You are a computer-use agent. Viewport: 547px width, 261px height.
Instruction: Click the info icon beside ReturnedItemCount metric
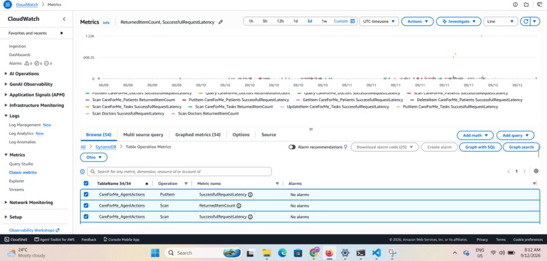tap(239, 205)
